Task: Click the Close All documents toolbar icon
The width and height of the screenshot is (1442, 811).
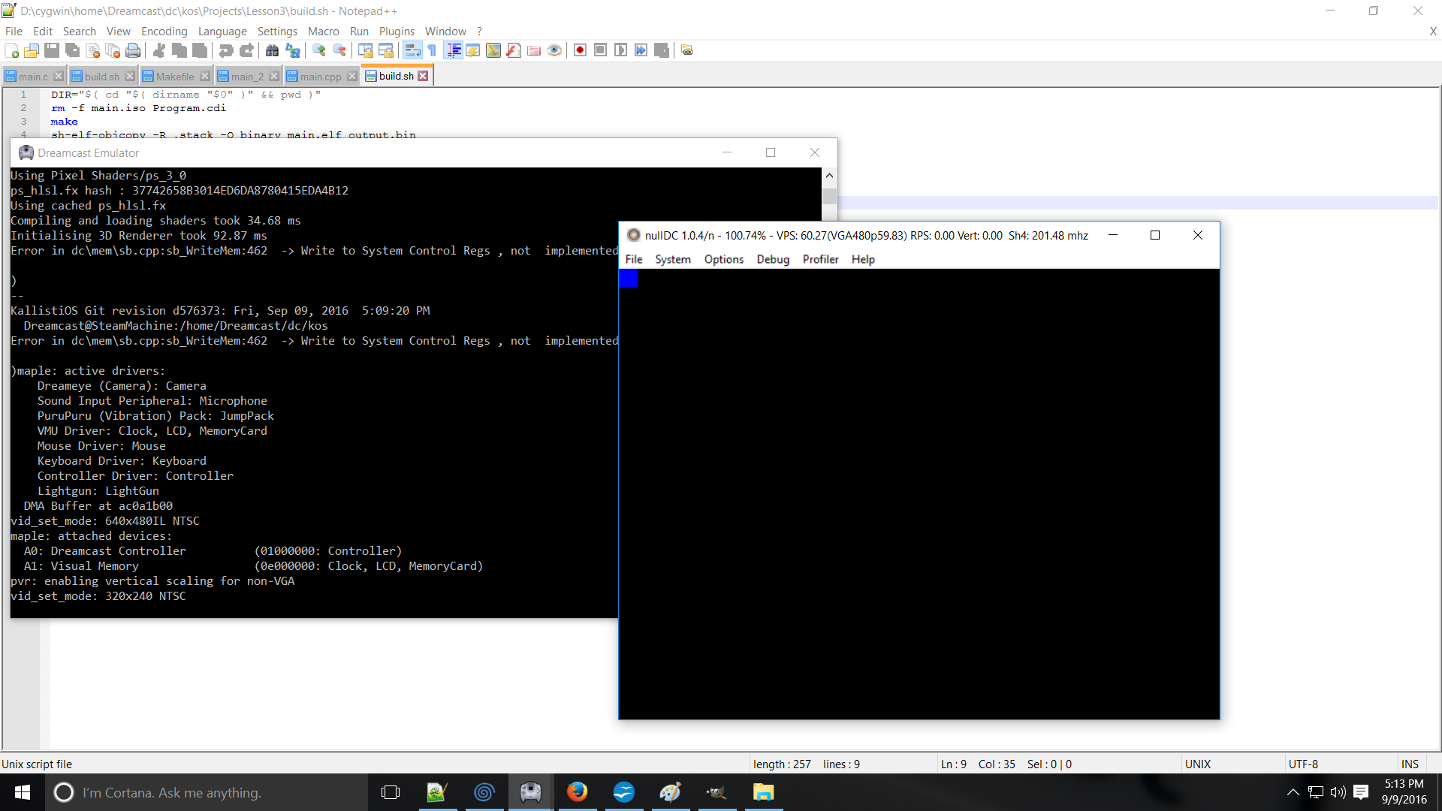Action: click(x=113, y=50)
